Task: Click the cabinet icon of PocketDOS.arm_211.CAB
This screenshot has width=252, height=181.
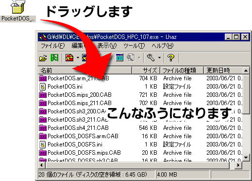Action: point(43,78)
